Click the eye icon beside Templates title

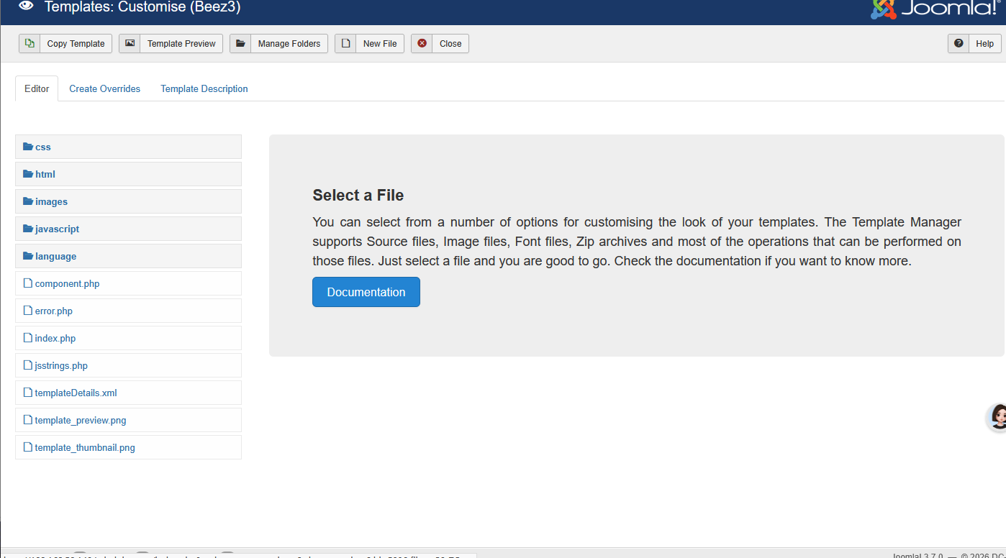click(26, 6)
